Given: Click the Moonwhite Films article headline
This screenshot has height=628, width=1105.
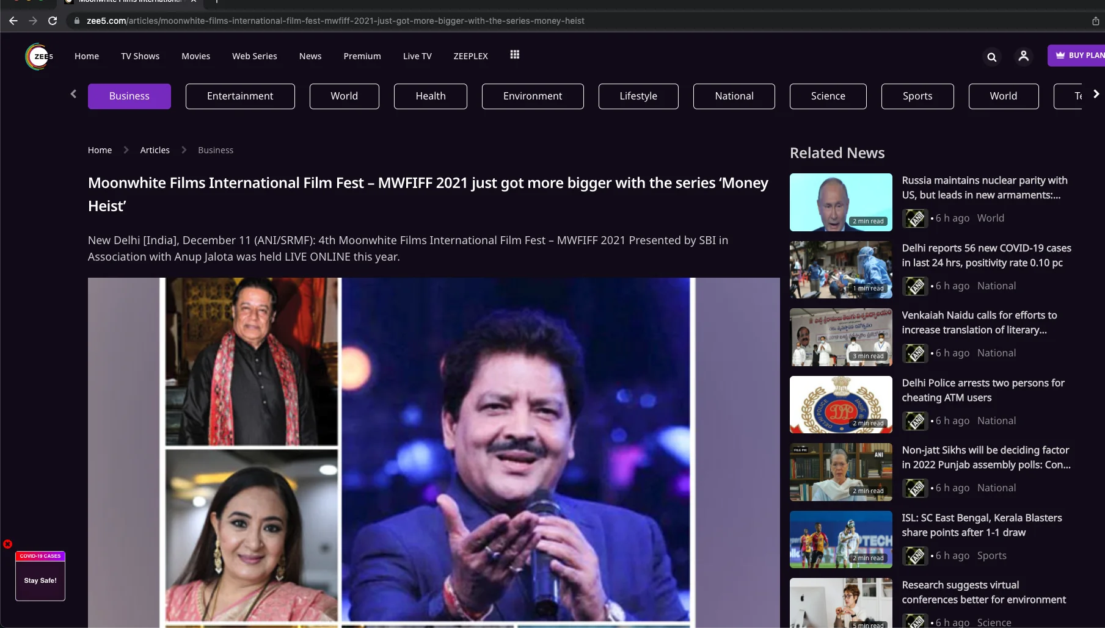Looking at the screenshot, I should (428, 195).
